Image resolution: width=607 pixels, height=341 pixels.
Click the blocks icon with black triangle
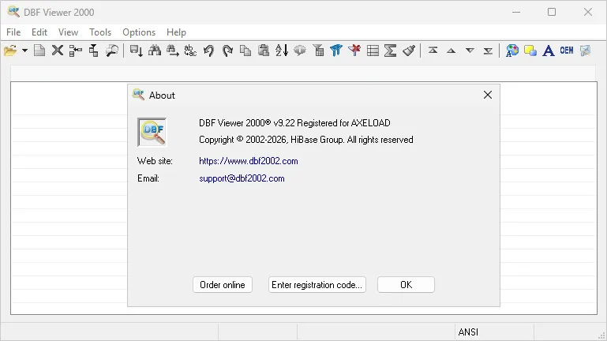click(x=94, y=51)
